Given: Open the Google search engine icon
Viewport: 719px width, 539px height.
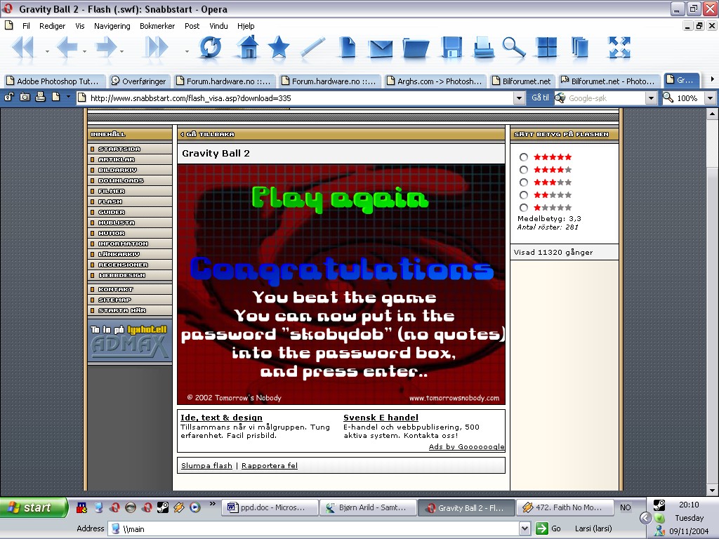Looking at the screenshot, I should click(560, 98).
